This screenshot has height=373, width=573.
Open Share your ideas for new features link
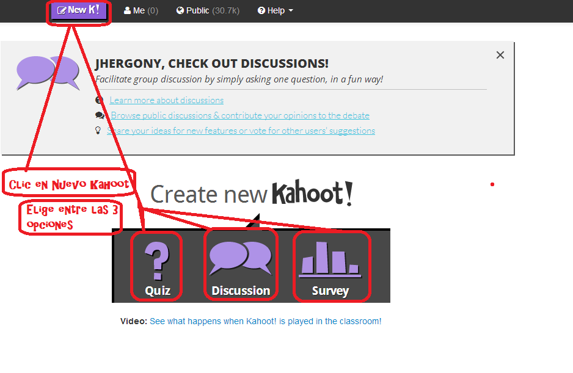tap(241, 131)
